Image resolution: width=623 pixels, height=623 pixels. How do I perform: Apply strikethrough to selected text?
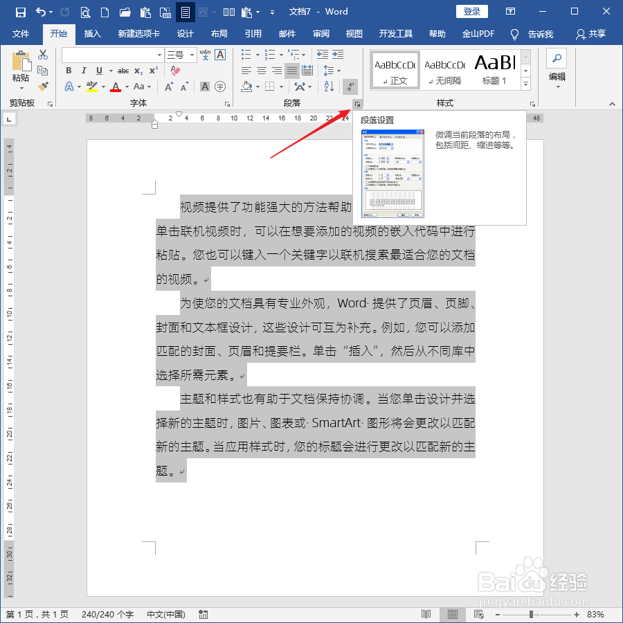(x=123, y=70)
